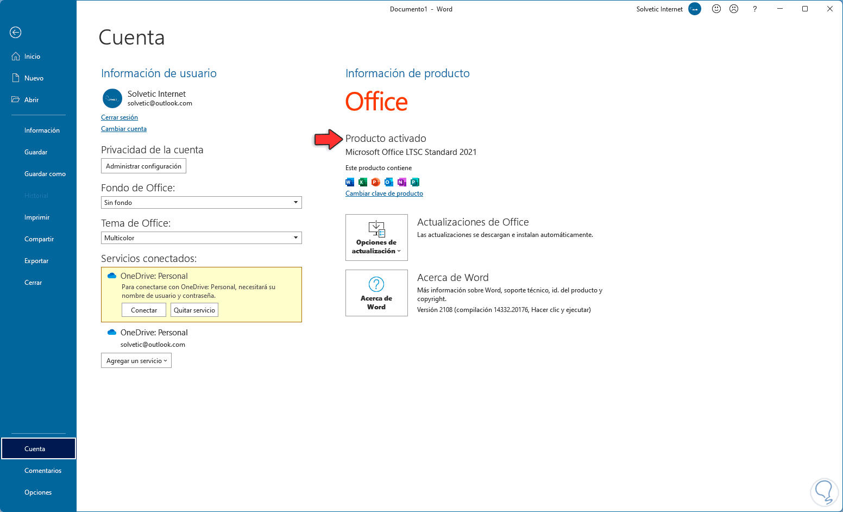Select the Cuenta sidebar item
Screen dimensions: 843x512
coord(38,449)
